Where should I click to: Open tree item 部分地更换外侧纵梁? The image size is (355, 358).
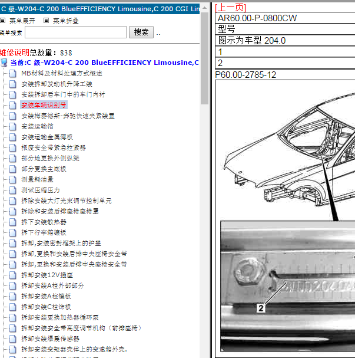tap(51, 159)
